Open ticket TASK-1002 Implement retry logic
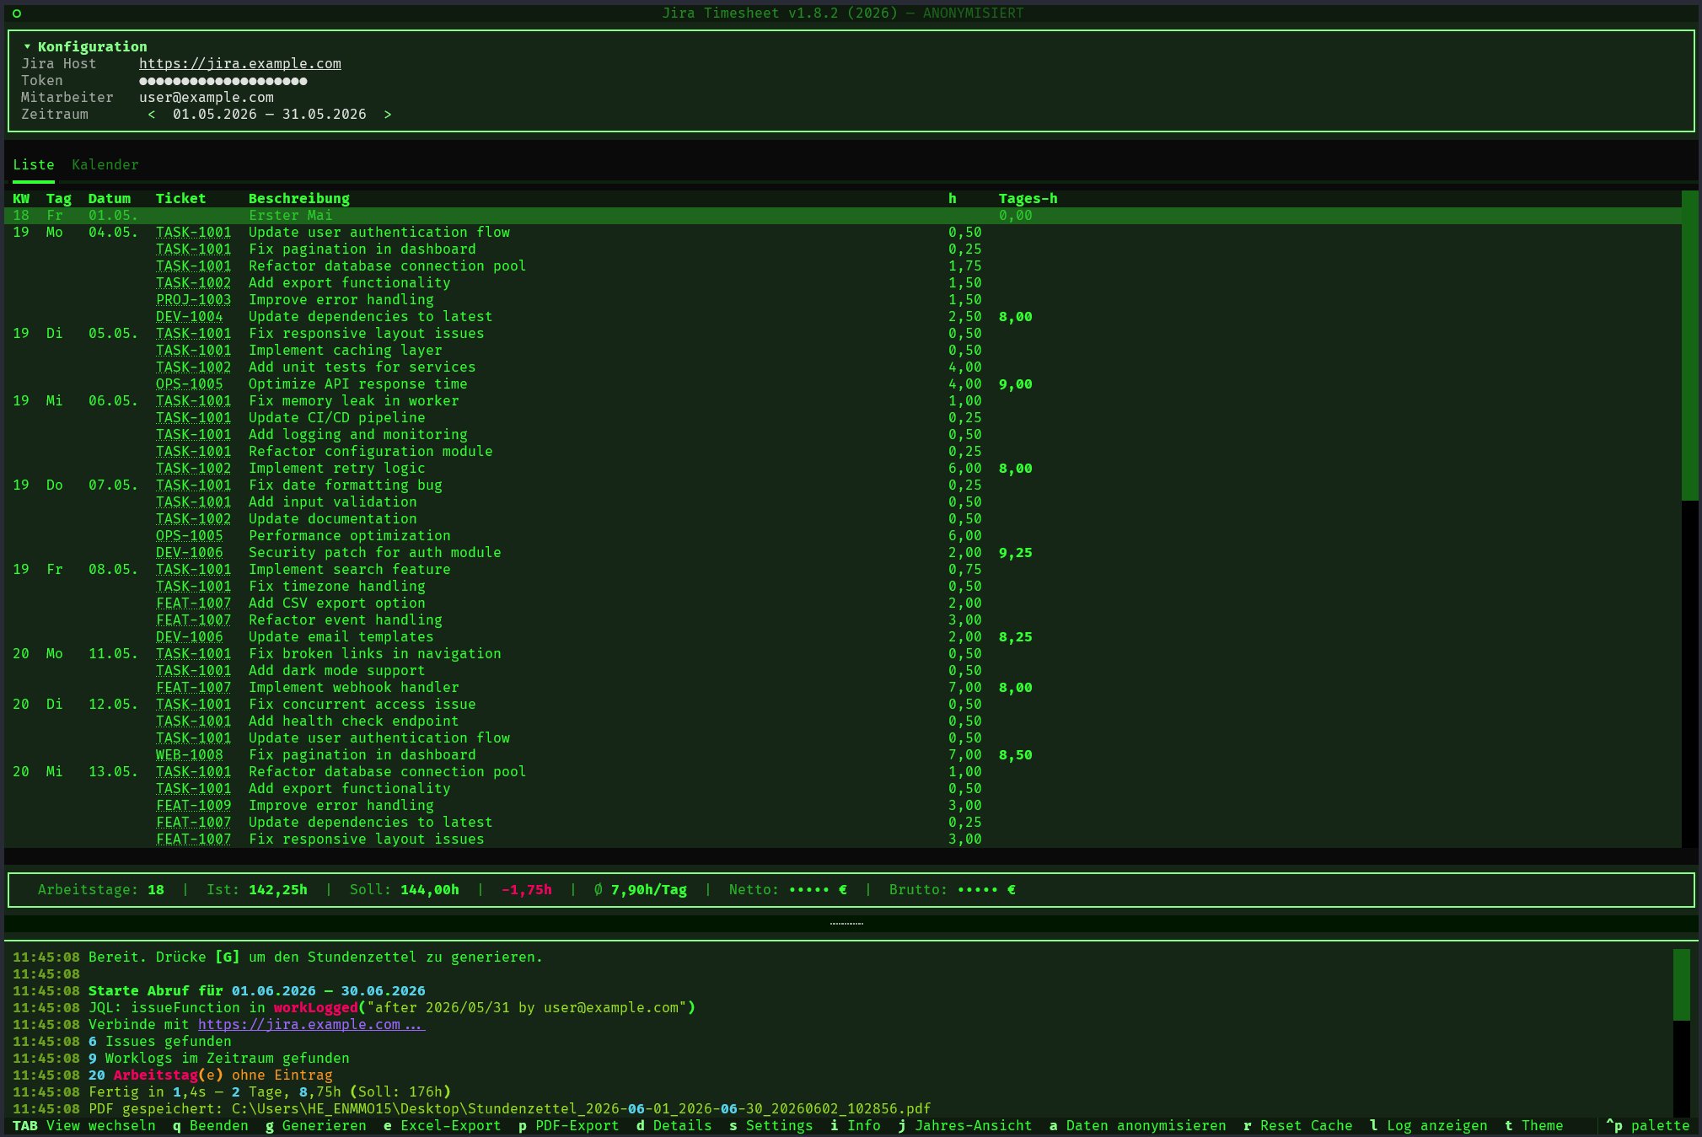1702x1137 pixels. pyautogui.click(x=194, y=468)
